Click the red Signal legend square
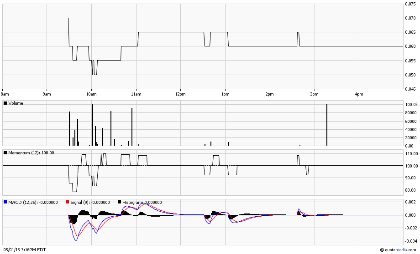 pyautogui.click(x=68, y=202)
